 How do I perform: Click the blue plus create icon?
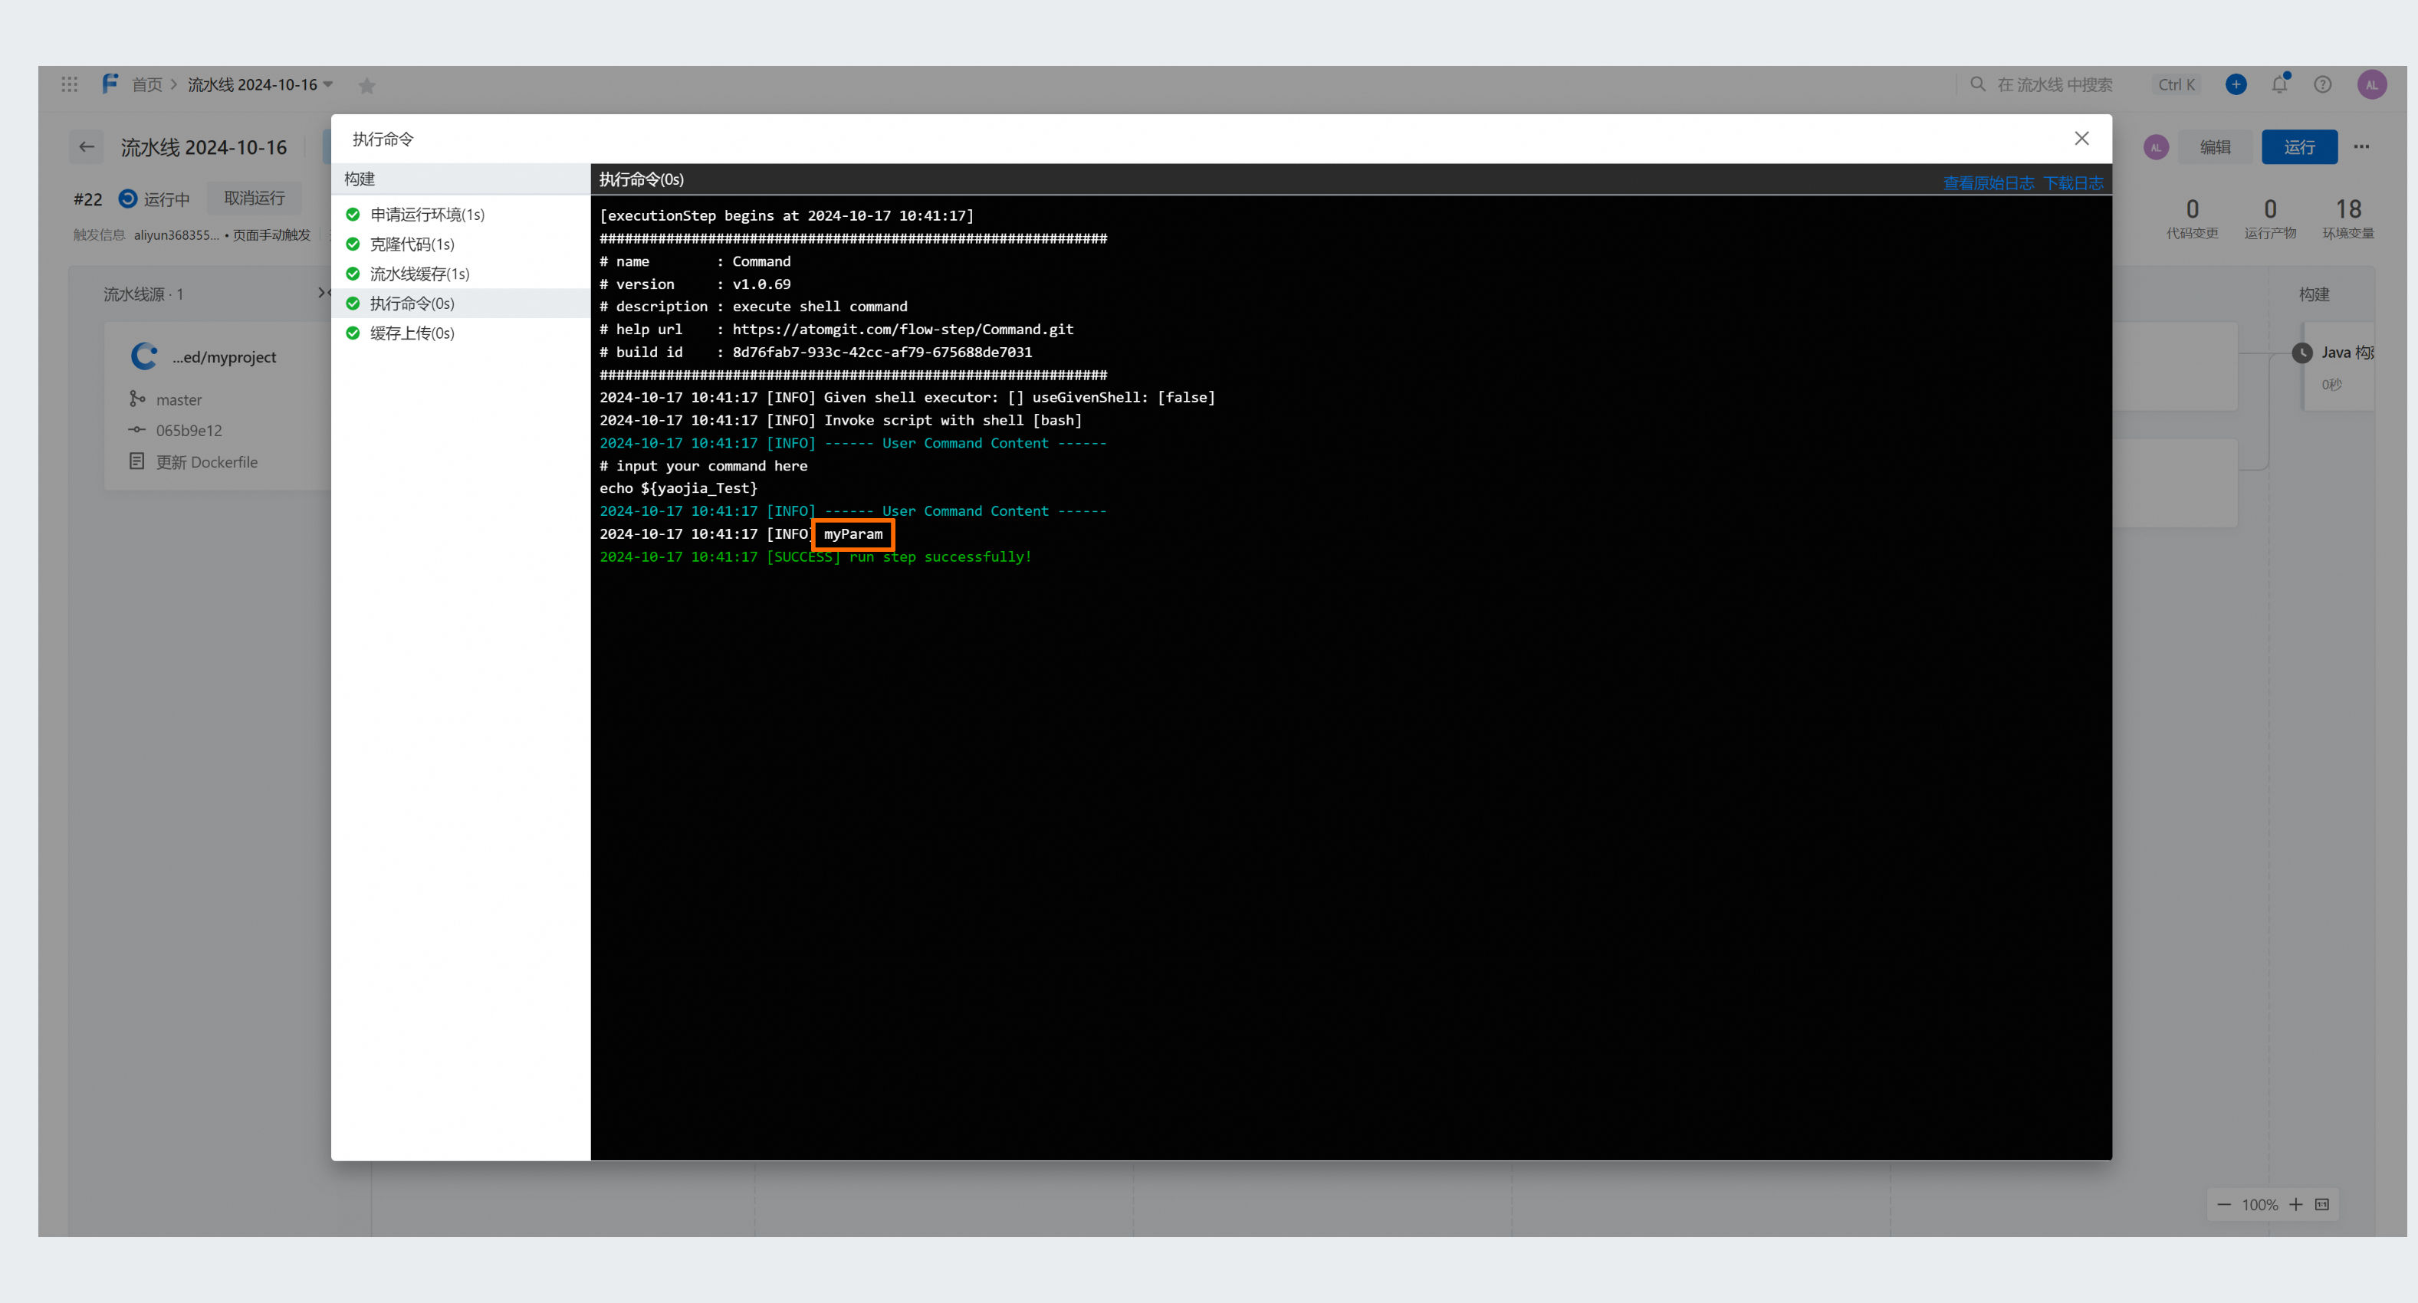coord(2236,84)
